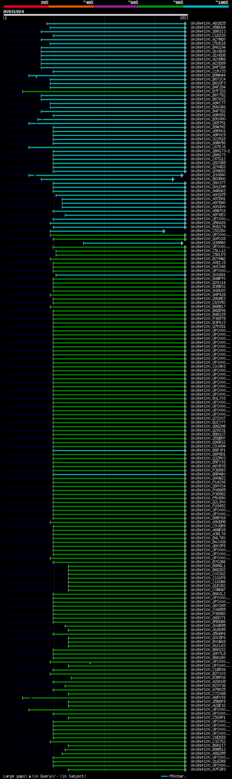Click UniRef100_B3RPX6 label
The image size is (232, 779).
[x=208, y=677]
